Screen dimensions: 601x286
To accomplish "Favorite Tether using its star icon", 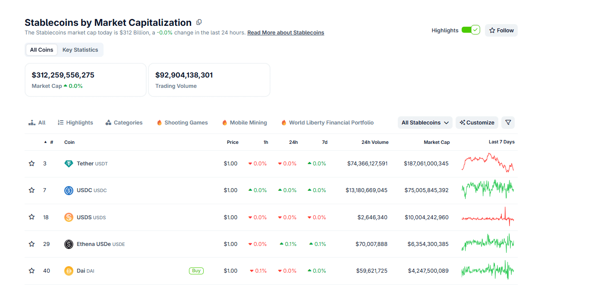I will pyautogui.click(x=31, y=163).
